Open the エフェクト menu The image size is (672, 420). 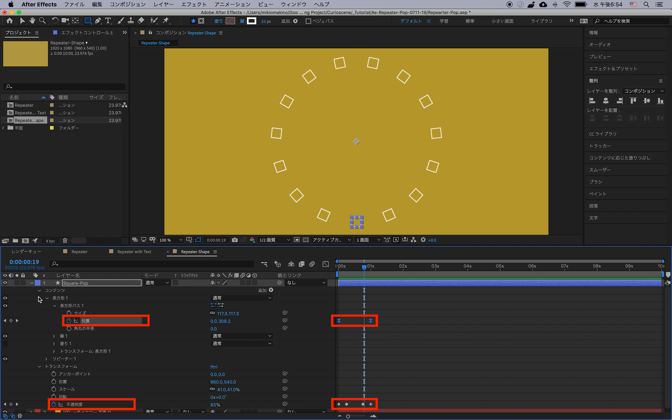point(194,4)
